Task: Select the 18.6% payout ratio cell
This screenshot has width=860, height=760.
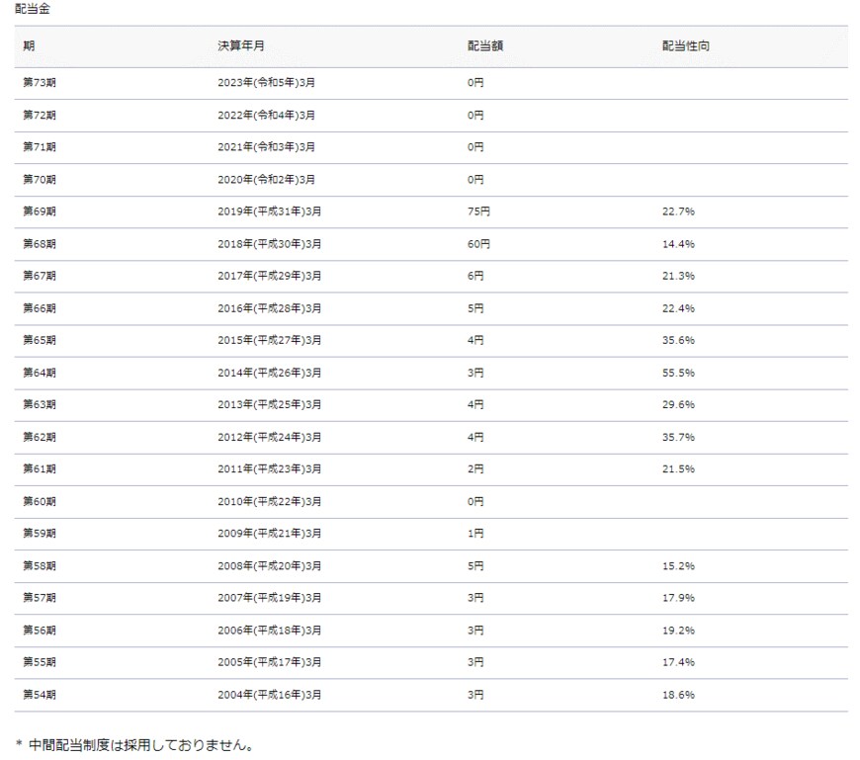Action: point(678,695)
